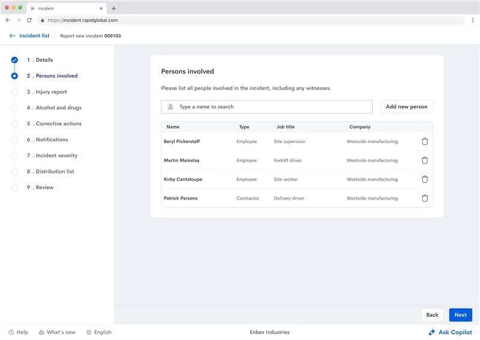Click Site supervisor job title
The image size is (480, 340).
pos(289,141)
